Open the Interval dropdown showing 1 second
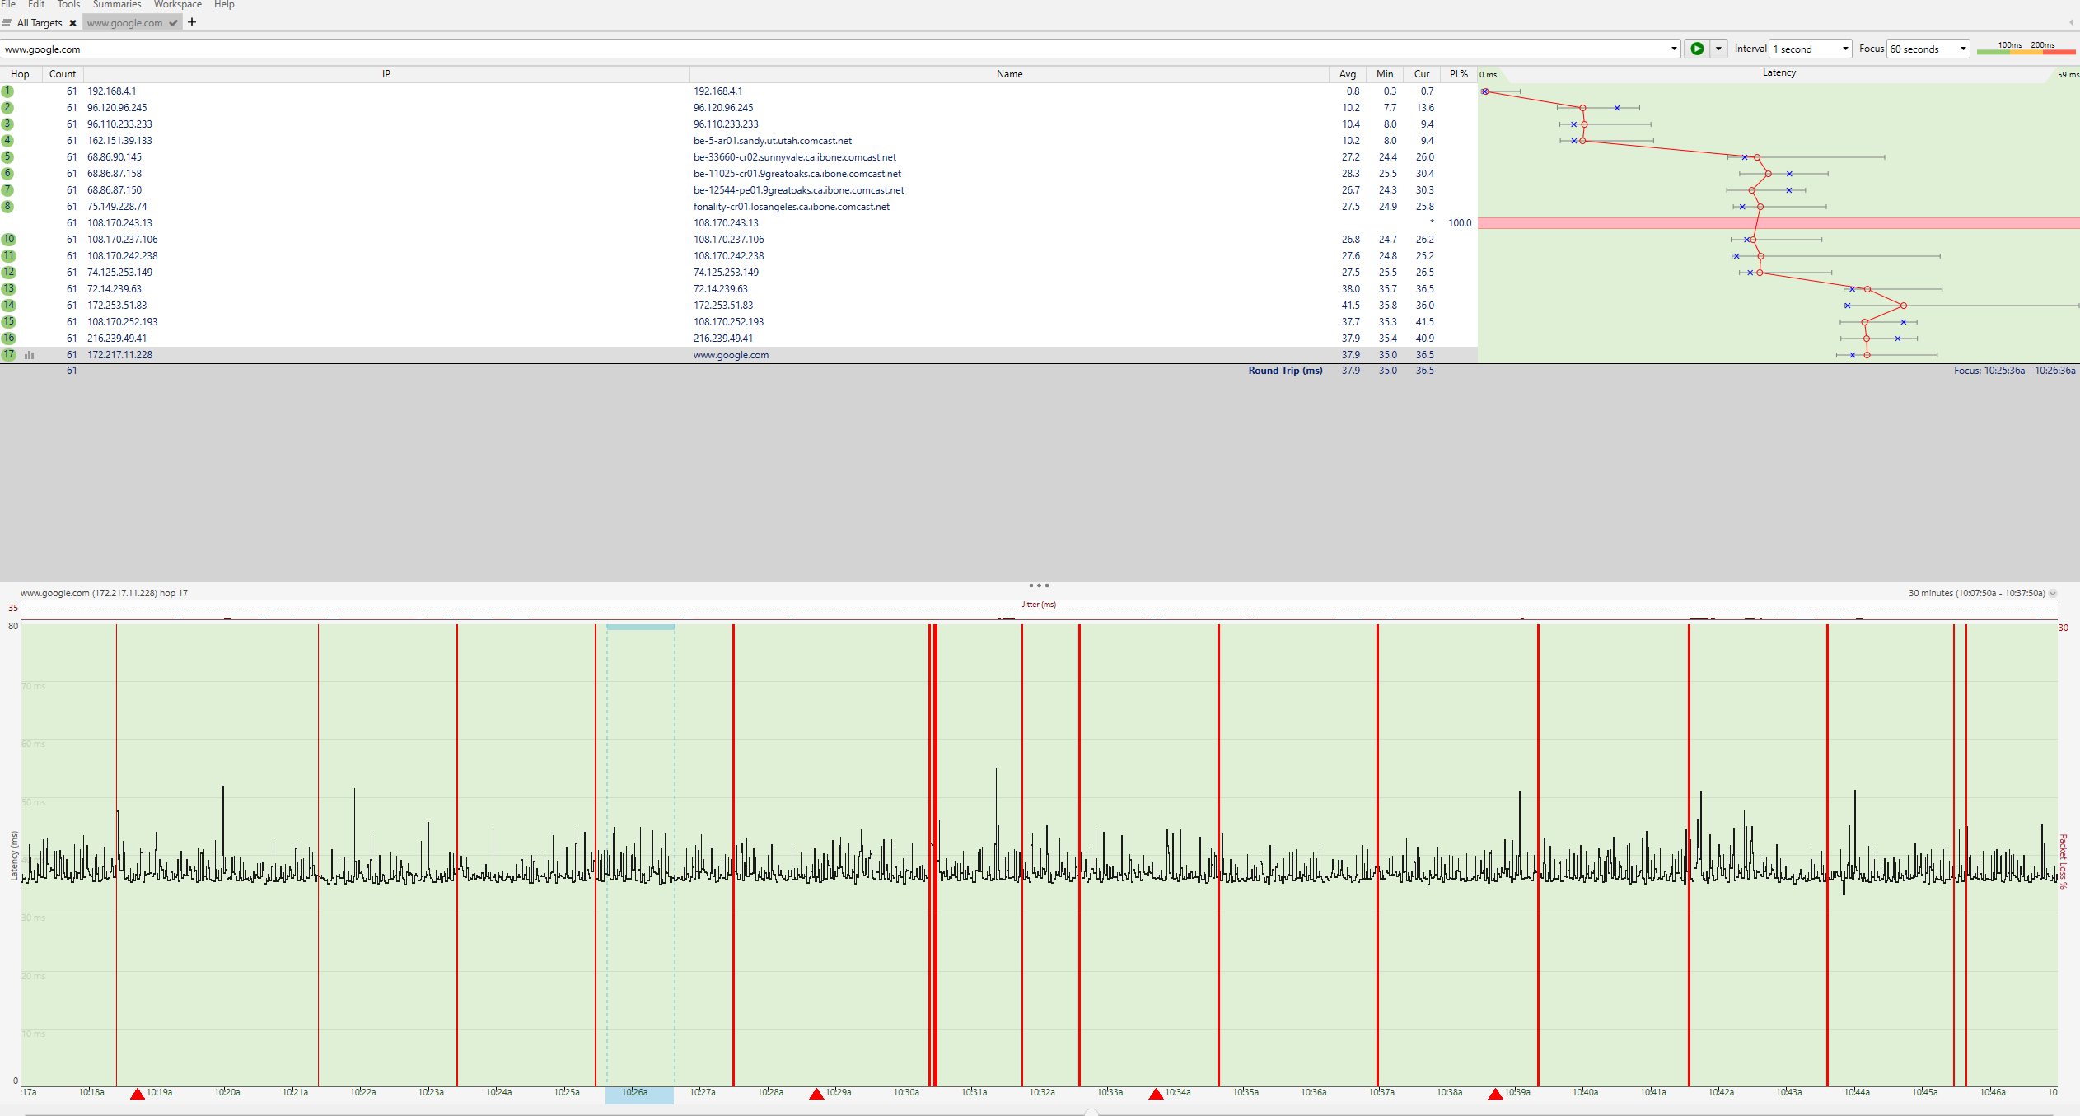This screenshot has width=2080, height=1116. click(1811, 49)
